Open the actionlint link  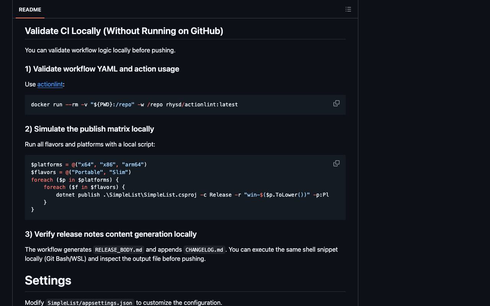(x=50, y=84)
